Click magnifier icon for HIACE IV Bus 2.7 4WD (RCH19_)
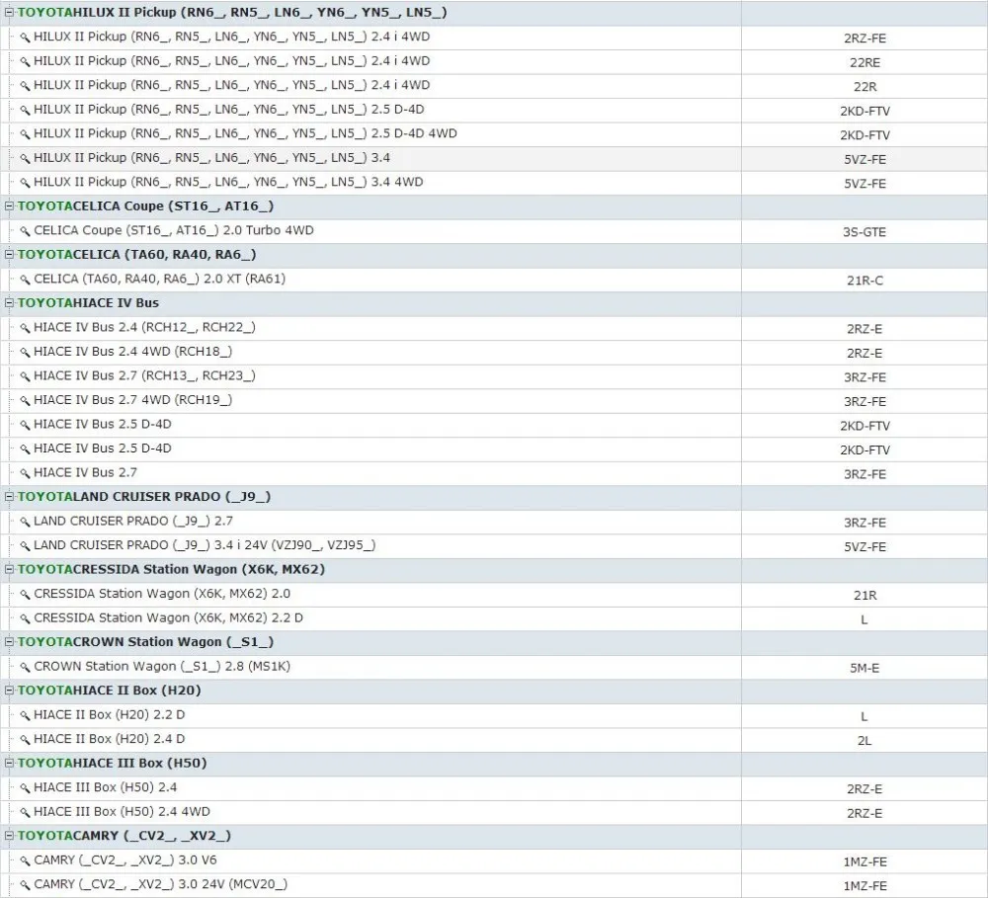The width and height of the screenshot is (988, 898). [25, 401]
